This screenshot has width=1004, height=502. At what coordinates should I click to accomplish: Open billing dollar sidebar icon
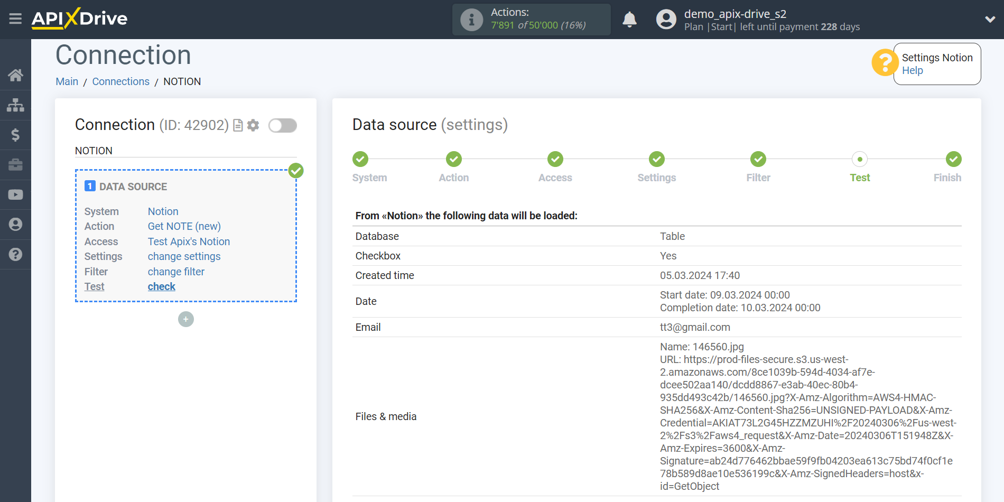15,135
